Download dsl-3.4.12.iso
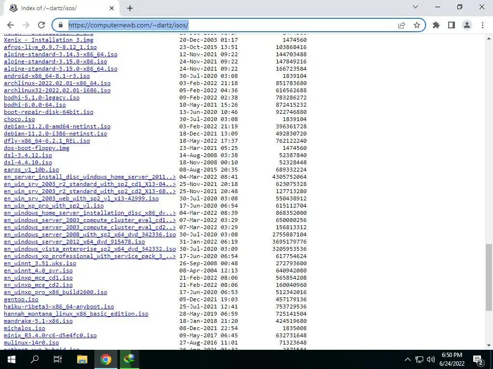Viewport: 493px width, 369px height. 28,155
